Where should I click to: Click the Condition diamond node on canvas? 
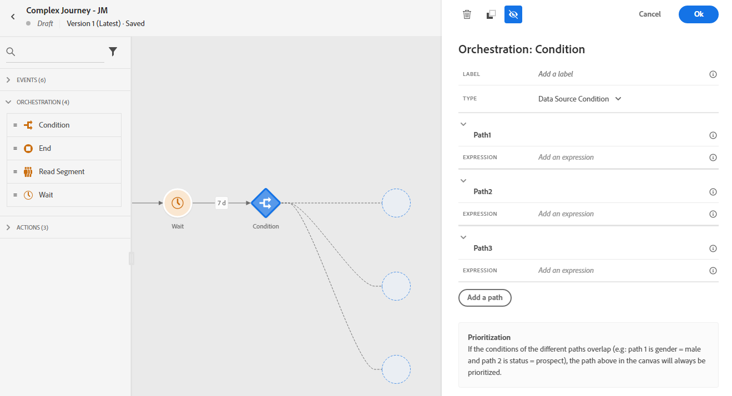(x=266, y=203)
